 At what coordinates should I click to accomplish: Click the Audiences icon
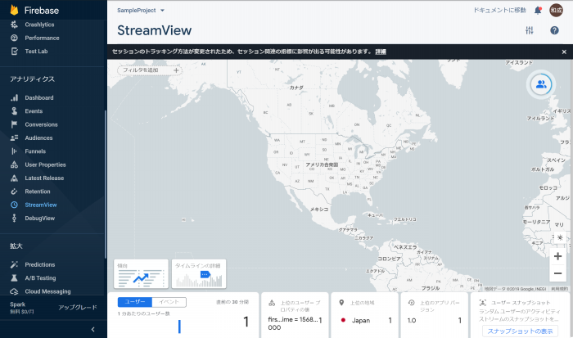(x=14, y=137)
